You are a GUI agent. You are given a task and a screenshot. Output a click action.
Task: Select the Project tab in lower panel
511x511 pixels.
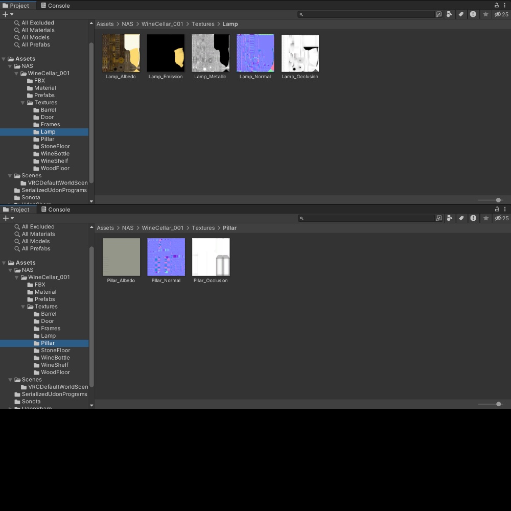pyautogui.click(x=16, y=210)
